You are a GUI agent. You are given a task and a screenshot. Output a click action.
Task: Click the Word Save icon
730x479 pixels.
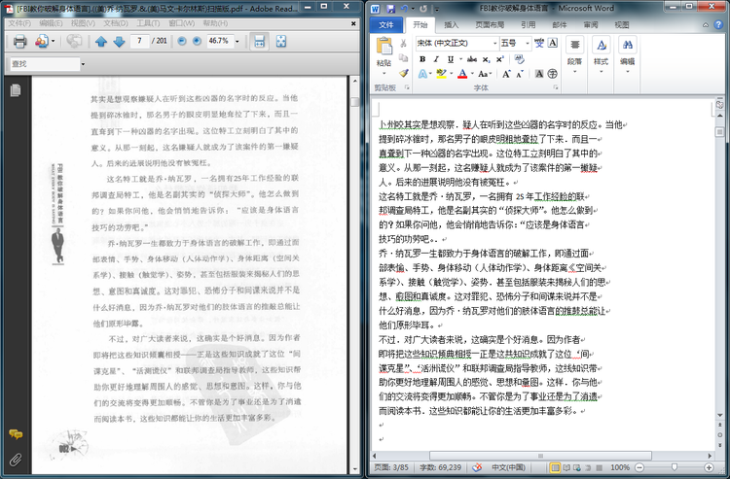click(x=392, y=7)
